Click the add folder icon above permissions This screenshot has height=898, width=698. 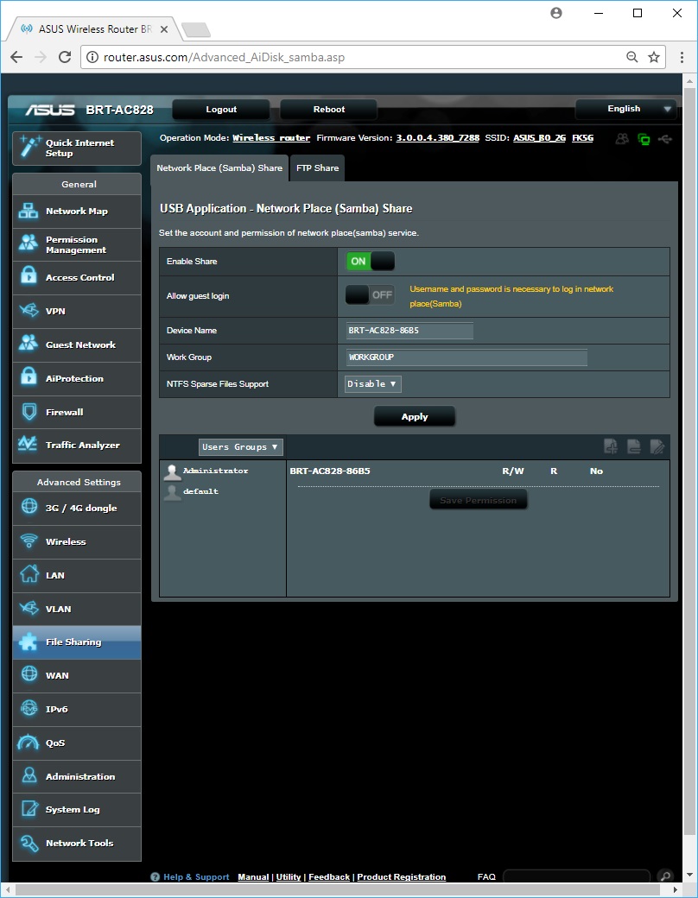coord(611,446)
